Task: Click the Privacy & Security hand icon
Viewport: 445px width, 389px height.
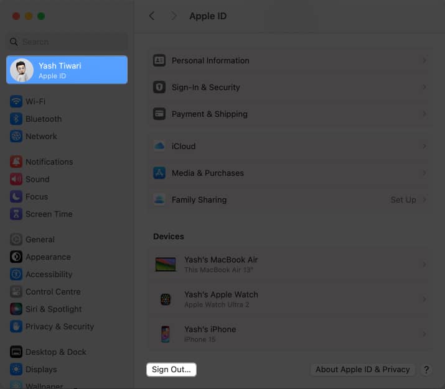Action: coord(16,326)
